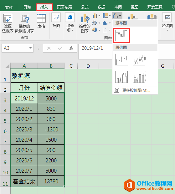Viewport: 175px width, 194px height.
Task: Switch to the Data (数据) tab
Action: click(x=101, y=7)
